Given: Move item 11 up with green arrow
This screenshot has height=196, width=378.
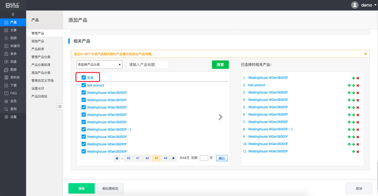Looking at the screenshot, I should coord(353,152).
